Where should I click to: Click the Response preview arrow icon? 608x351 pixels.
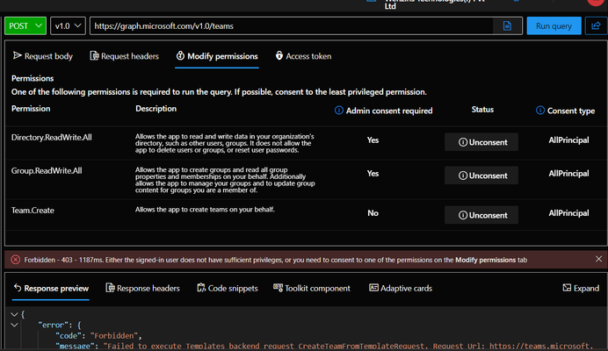pyautogui.click(x=18, y=288)
